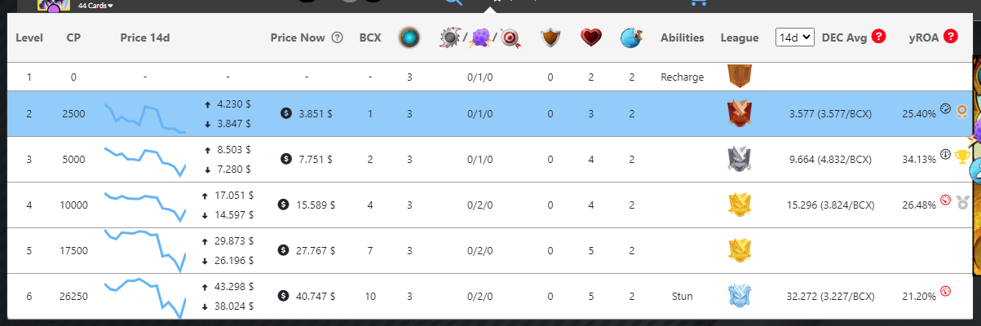
Task: Click the Price 14d column header
Action: tap(144, 37)
